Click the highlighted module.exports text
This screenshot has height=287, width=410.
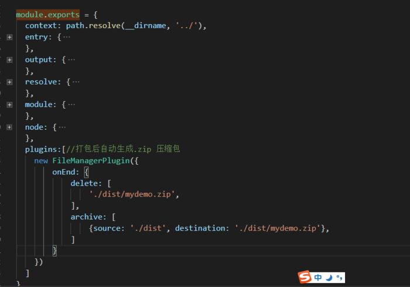pos(48,15)
